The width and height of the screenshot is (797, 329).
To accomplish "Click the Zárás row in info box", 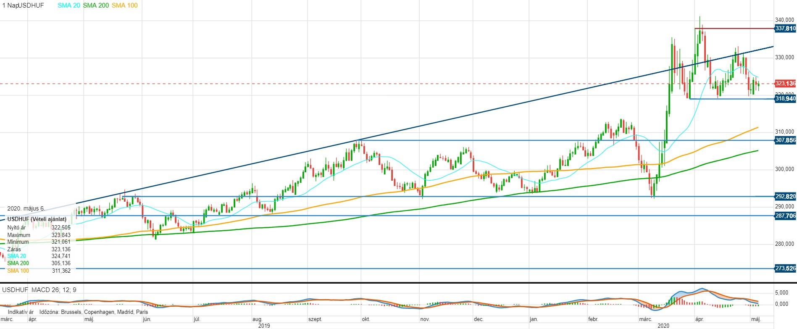I will coord(39,249).
